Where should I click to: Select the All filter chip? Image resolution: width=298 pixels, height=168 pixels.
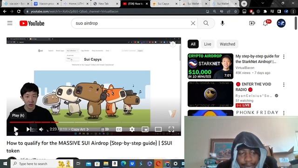point(193,44)
